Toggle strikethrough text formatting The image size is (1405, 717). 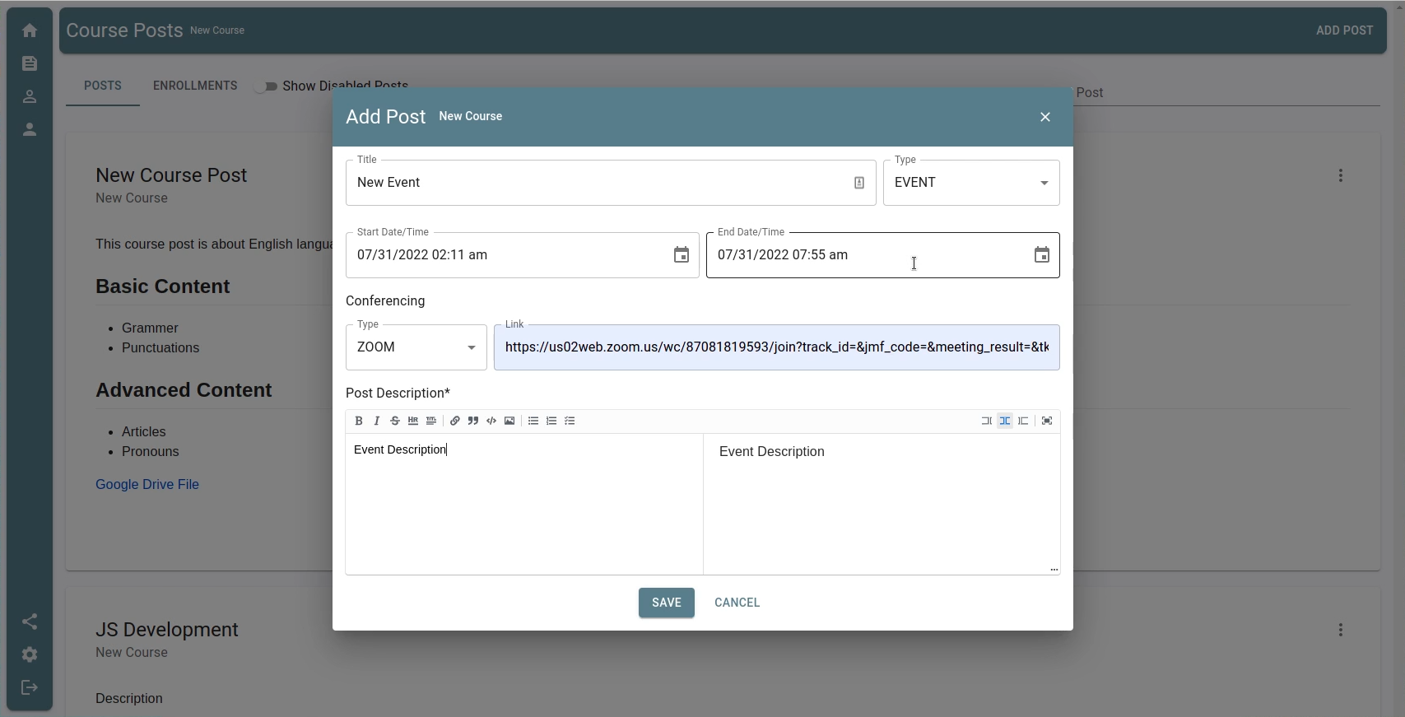[x=395, y=421]
